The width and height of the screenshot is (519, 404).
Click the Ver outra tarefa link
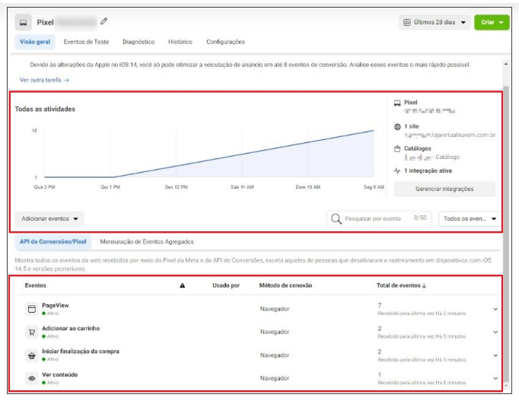(x=44, y=80)
